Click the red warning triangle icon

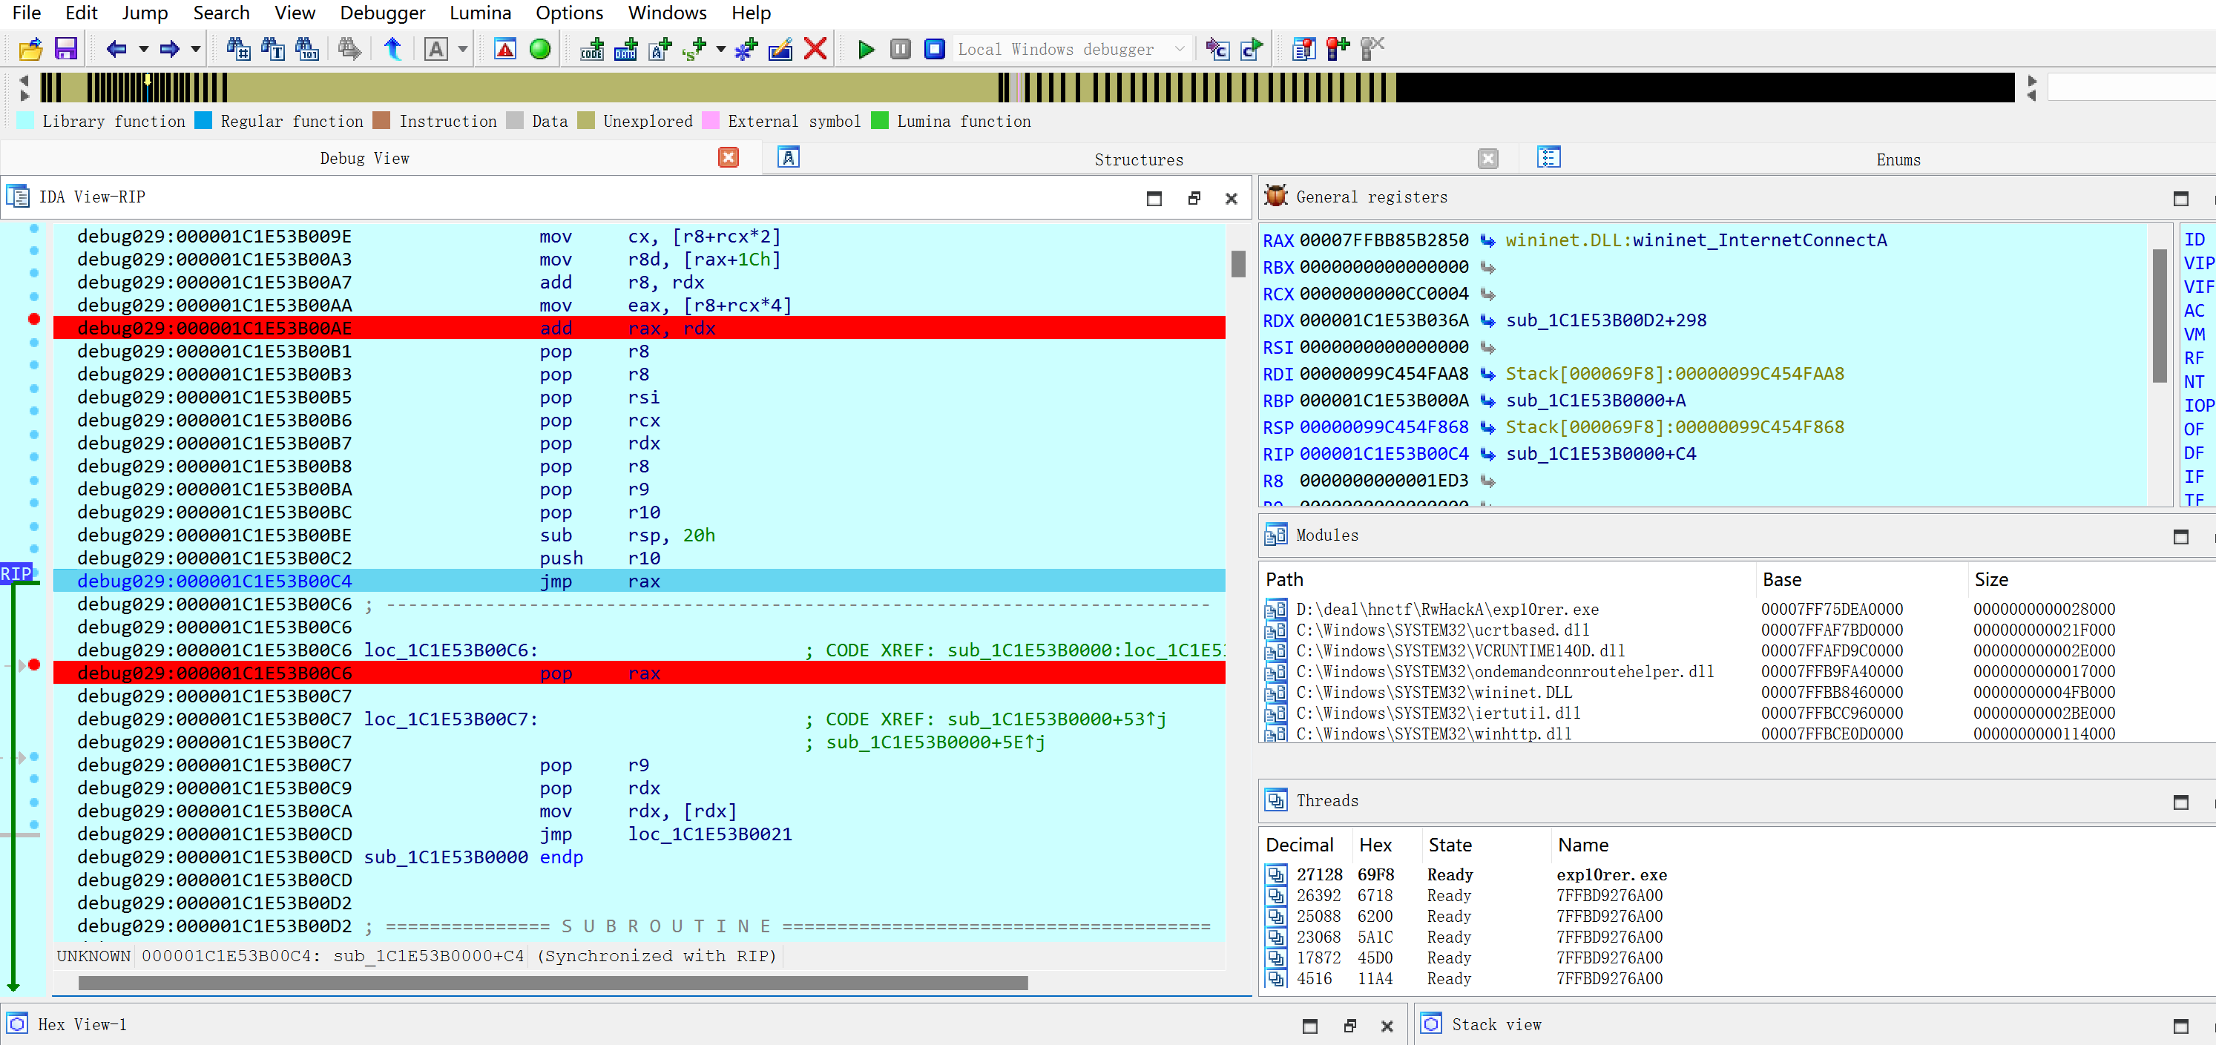(505, 49)
